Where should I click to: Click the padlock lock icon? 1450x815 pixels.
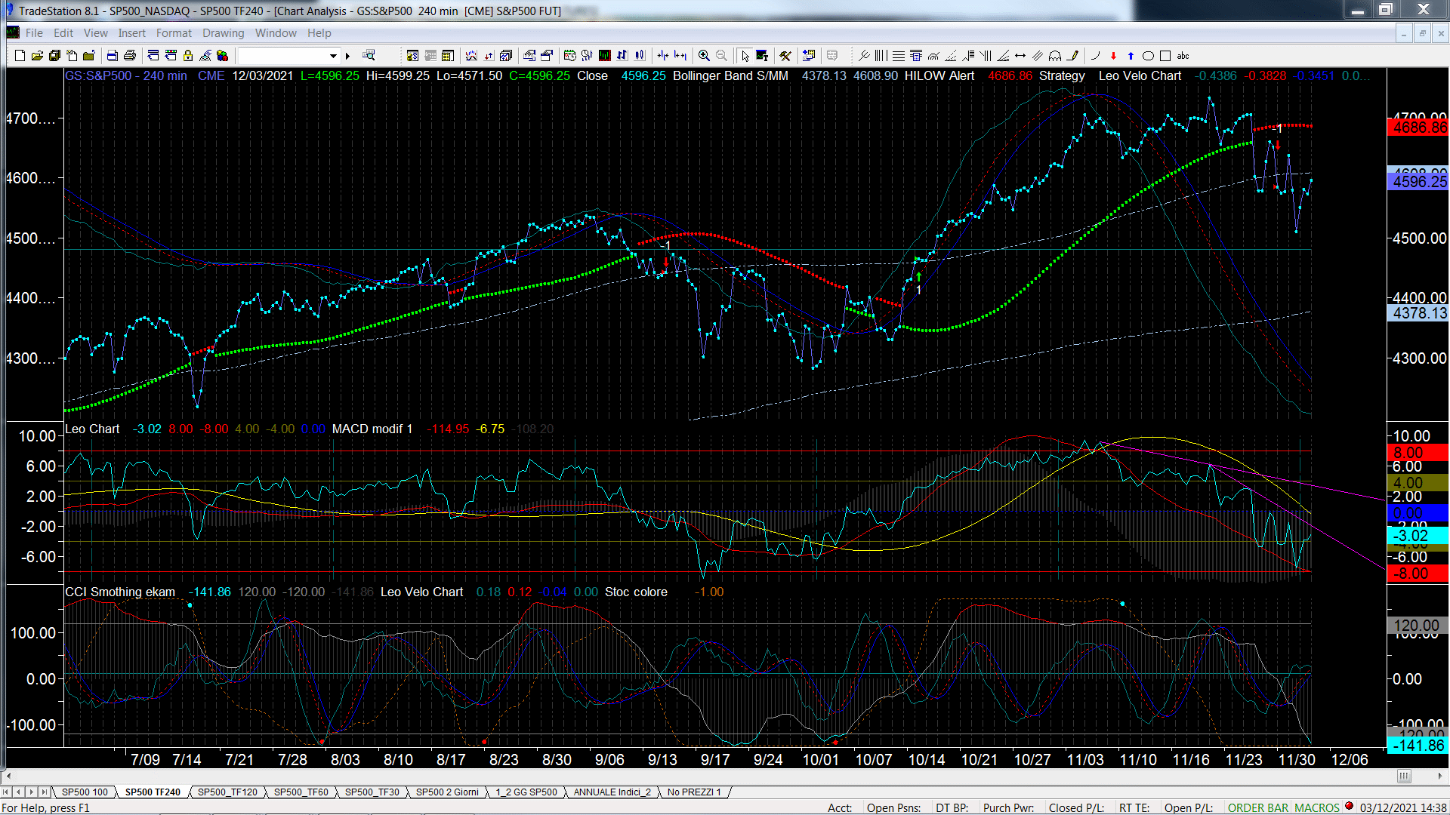coord(187,56)
